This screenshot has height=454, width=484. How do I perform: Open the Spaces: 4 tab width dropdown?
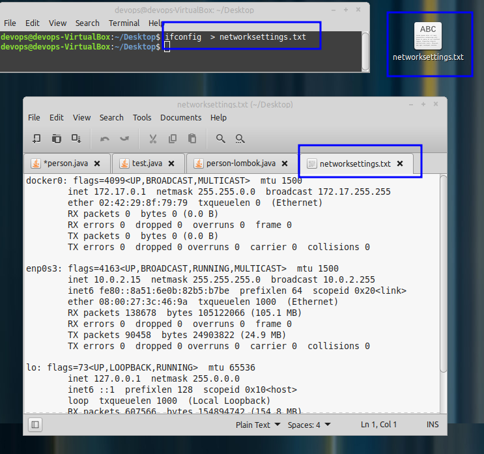(309, 425)
